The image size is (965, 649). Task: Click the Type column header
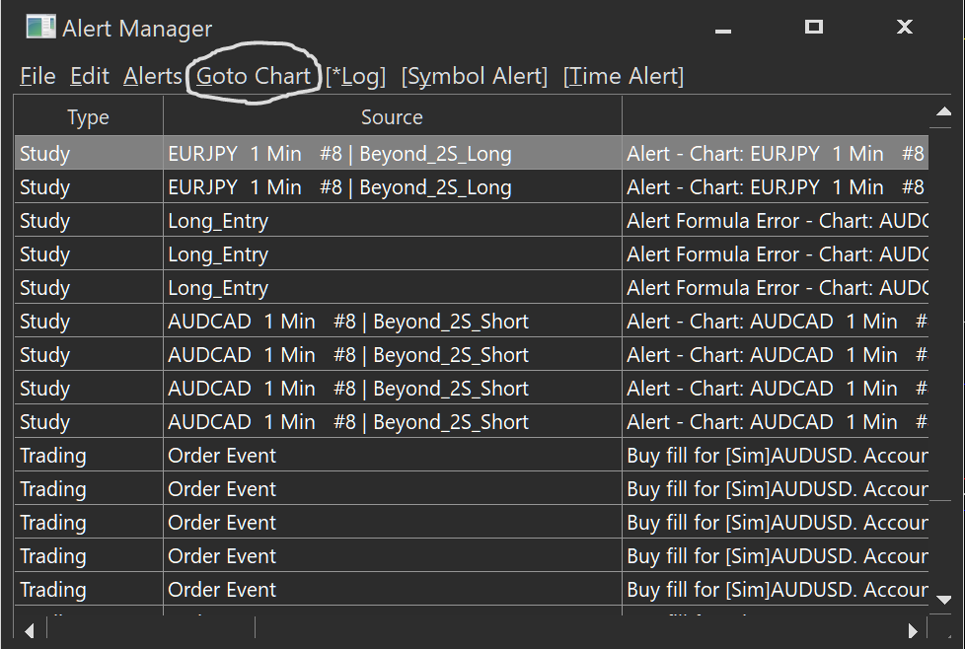coord(88,117)
